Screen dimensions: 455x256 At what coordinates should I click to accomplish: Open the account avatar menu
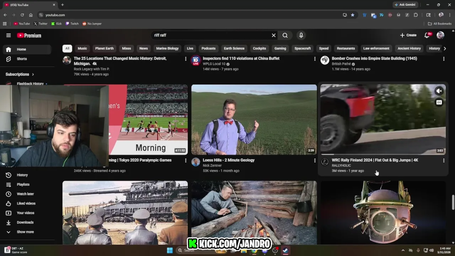tap(440, 35)
